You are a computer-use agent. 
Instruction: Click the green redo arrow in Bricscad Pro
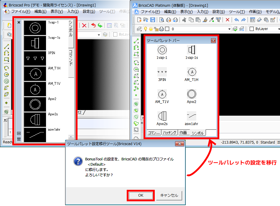click(x=100, y=25)
